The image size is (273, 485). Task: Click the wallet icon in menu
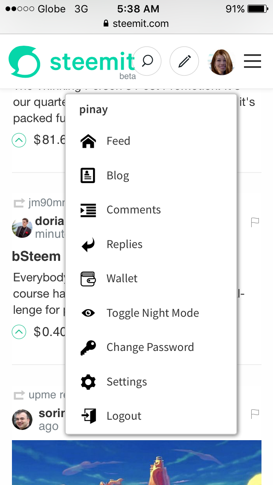click(x=88, y=279)
